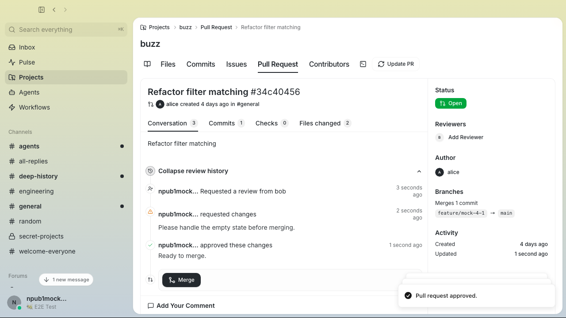
Task: Open the terminal icon in tab bar
Action: pos(363,64)
